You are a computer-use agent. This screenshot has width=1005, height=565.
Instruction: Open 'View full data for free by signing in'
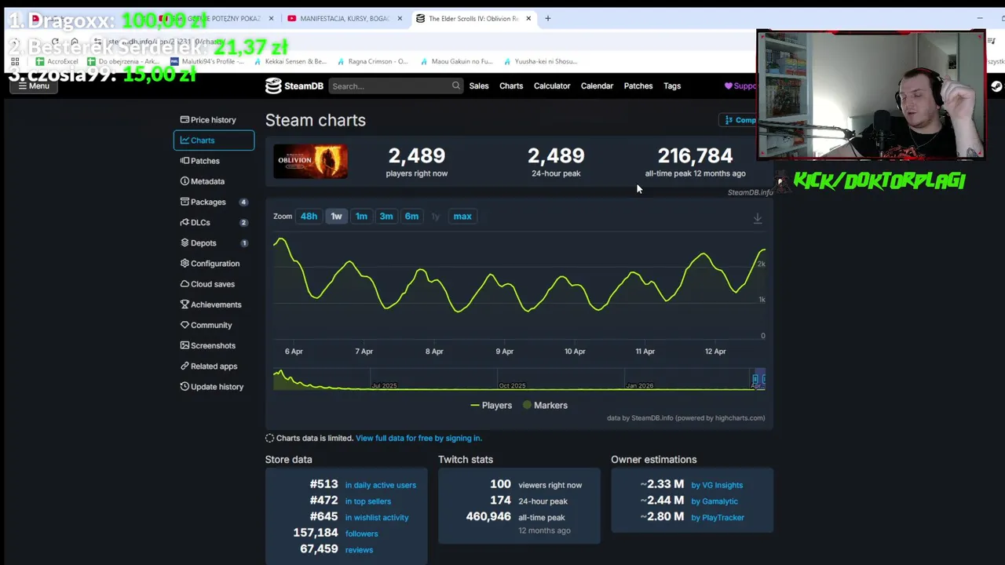click(x=418, y=438)
